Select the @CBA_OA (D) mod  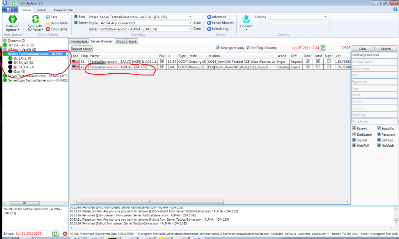23,67
